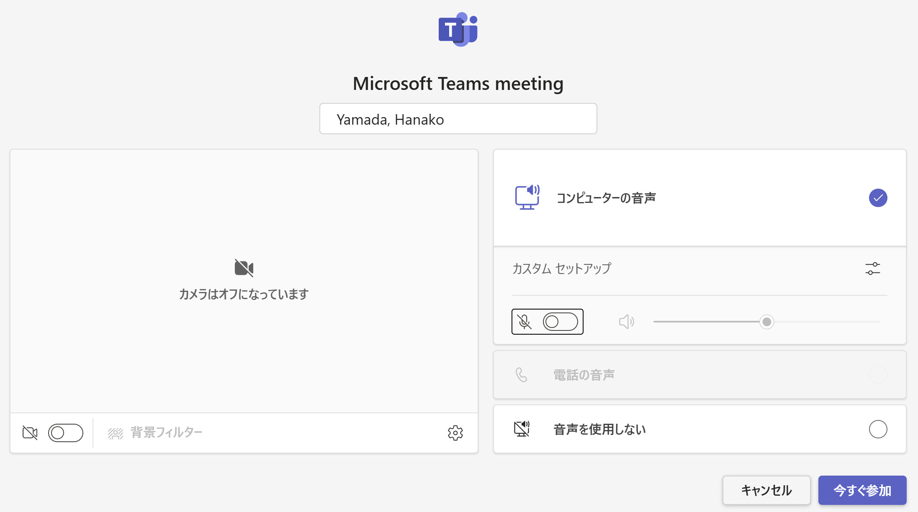
Task: Click the カスタム セットアップ label
Action: click(x=562, y=269)
